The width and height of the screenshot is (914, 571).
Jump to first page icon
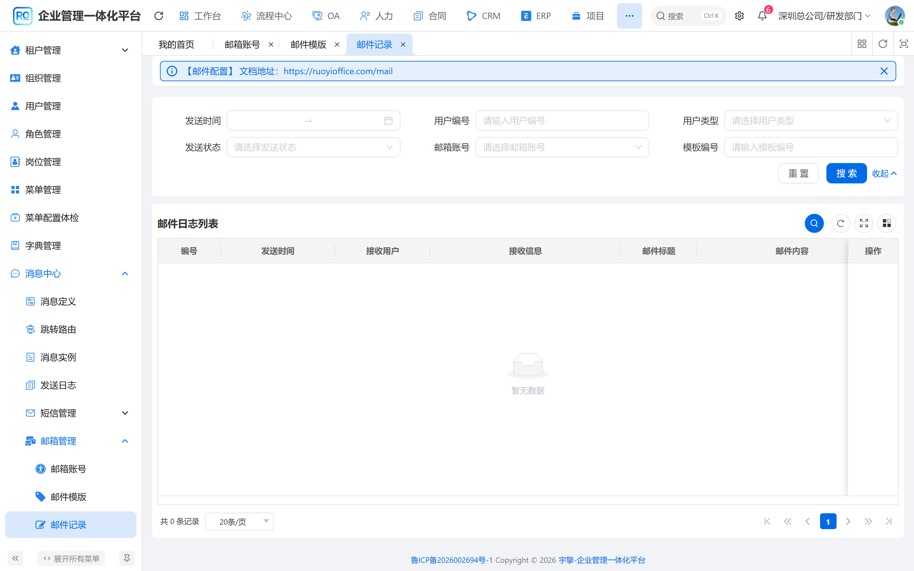pyautogui.click(x=767, y=521)
